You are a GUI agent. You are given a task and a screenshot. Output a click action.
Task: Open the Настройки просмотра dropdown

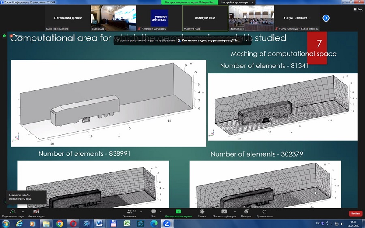coord(237,2)
